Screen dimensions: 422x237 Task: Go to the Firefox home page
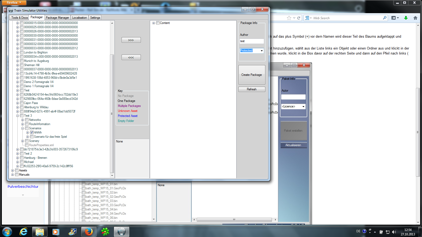pos(415,18)
